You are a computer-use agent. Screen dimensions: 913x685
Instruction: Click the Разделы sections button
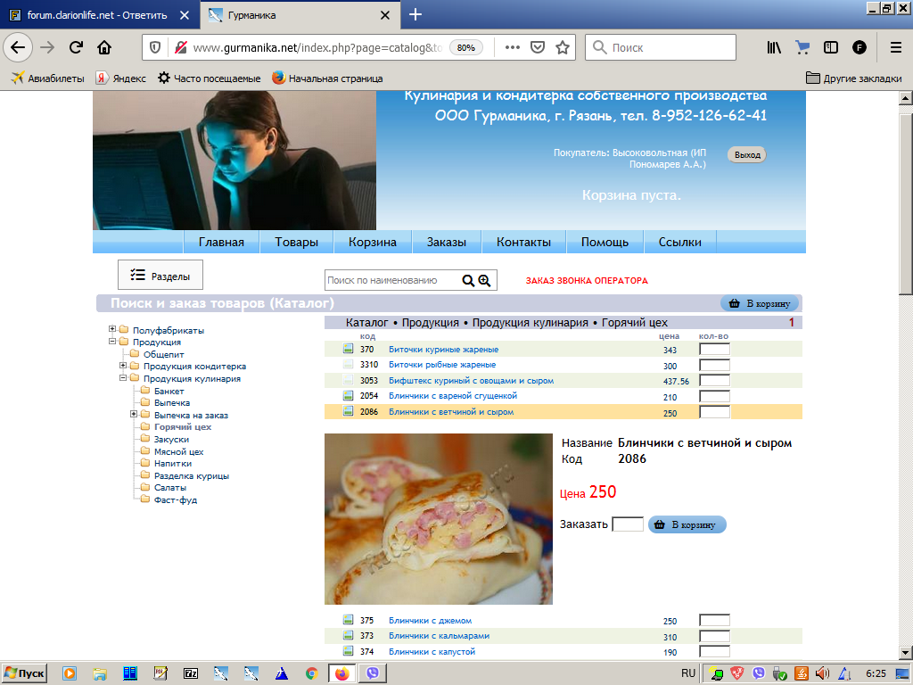coord(160,276)
